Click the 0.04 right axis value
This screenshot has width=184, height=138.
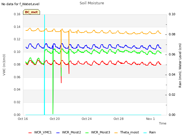[x=172, y=74]
